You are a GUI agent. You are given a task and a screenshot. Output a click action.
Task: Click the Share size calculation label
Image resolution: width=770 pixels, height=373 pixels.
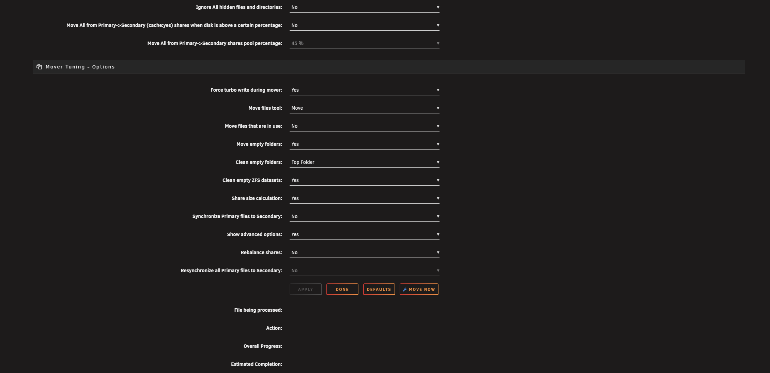(257, 198)
